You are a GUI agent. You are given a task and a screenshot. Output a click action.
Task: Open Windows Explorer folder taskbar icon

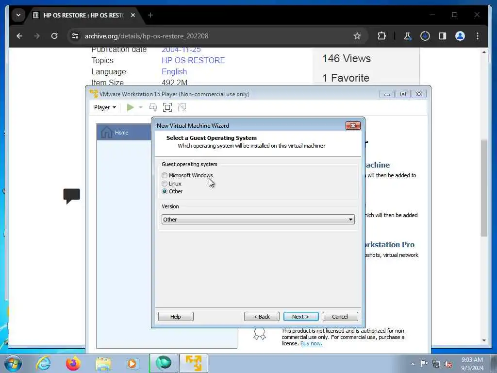[x=103, y=363]
